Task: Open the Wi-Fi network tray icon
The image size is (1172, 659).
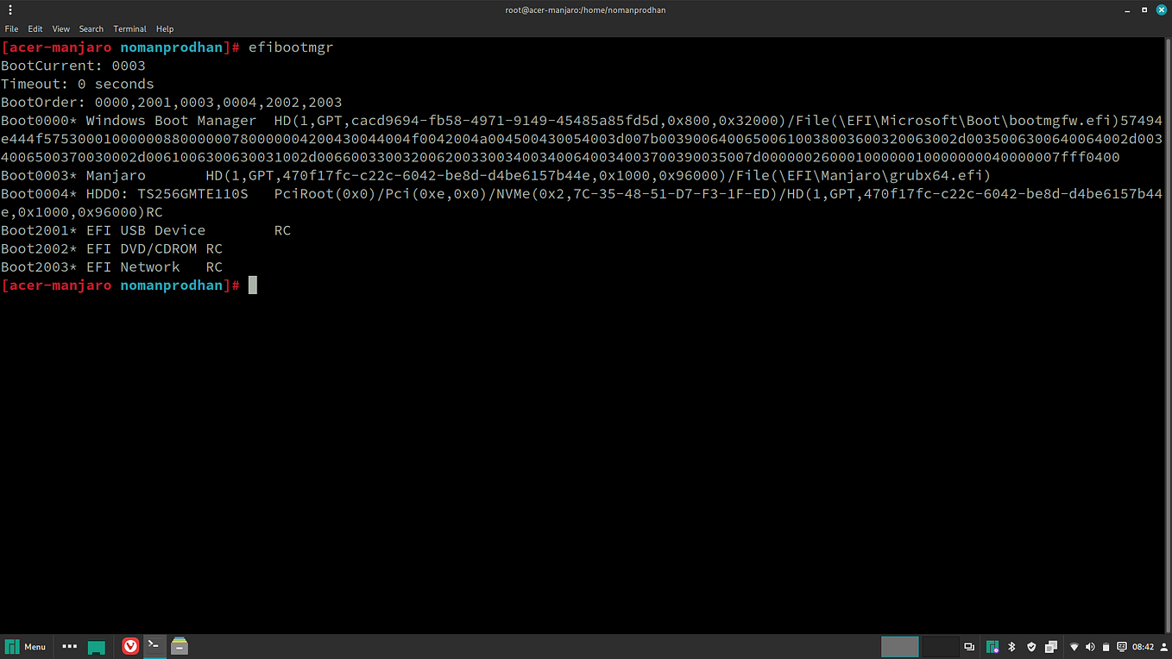Action: [x=1075, y=646]
